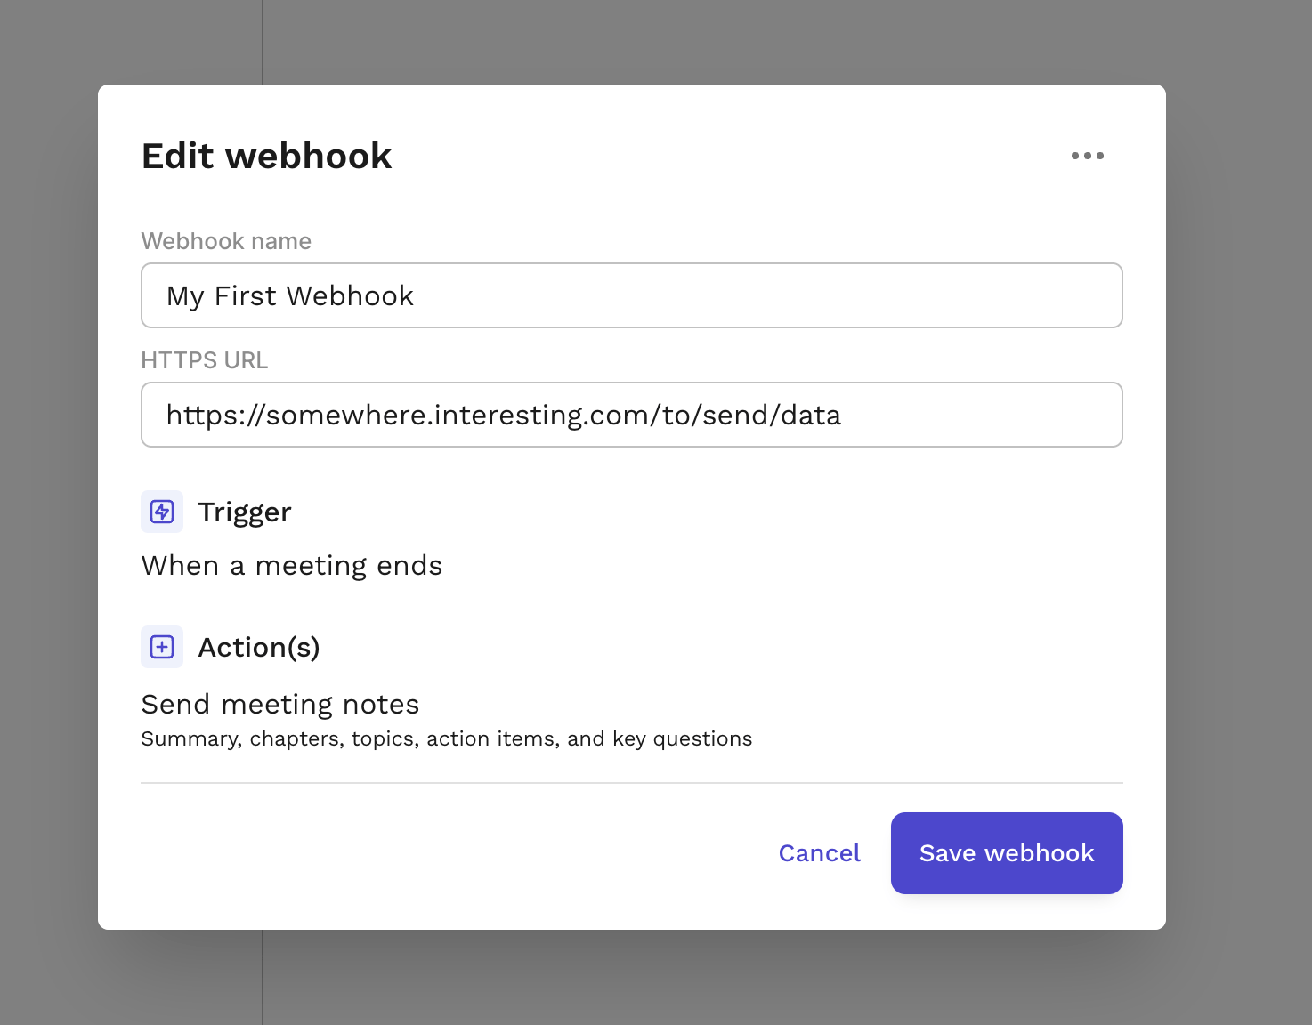Click the Trigger badge beside its label
This screenshot has height=1025, width=1312.
coord(161,512)
